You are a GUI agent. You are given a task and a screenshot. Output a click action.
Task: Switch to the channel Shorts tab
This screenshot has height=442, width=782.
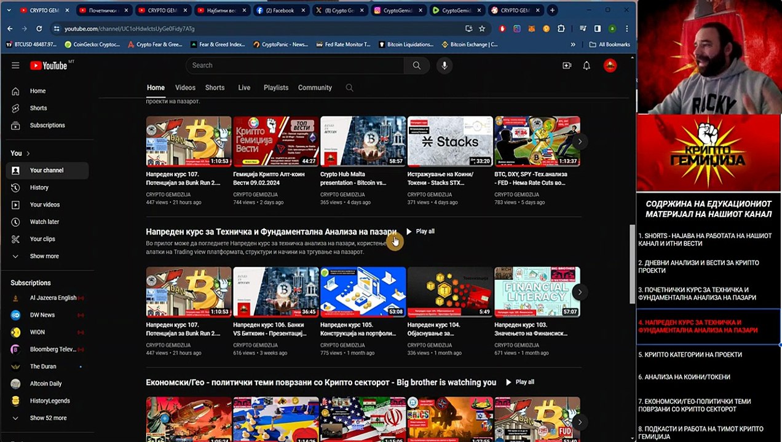point(215,88)
